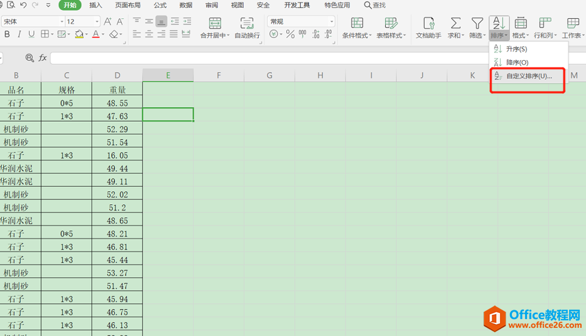This screenshot has width=586, height=336.
Task: Toggle italic text formatting
Action: tap(19, 34)
